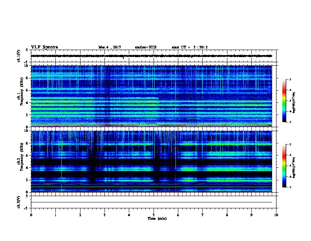Click the flat ch.3 voltage line
Image resolution: width=311 pixels, height=241 pixels.
click(151, 202)
